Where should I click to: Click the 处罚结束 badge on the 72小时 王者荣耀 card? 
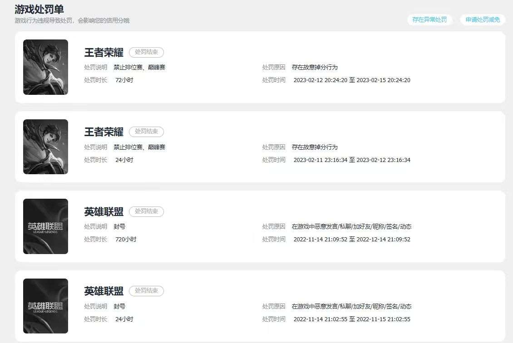tap(146, 52)
